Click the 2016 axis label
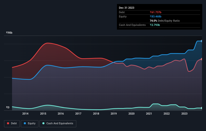Image resolution: width=206 pixels, height=131 pixels. [61, 114]
